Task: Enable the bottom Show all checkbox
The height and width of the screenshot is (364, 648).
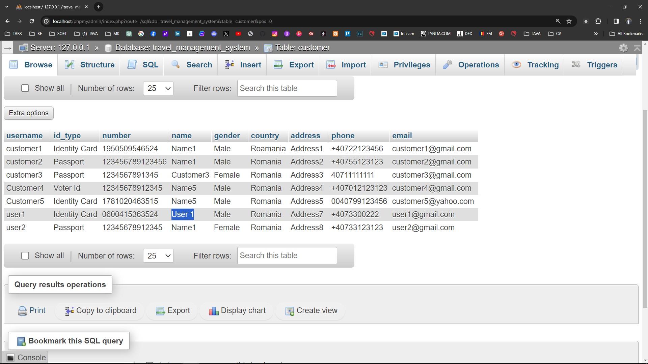Action: (25, 255)
